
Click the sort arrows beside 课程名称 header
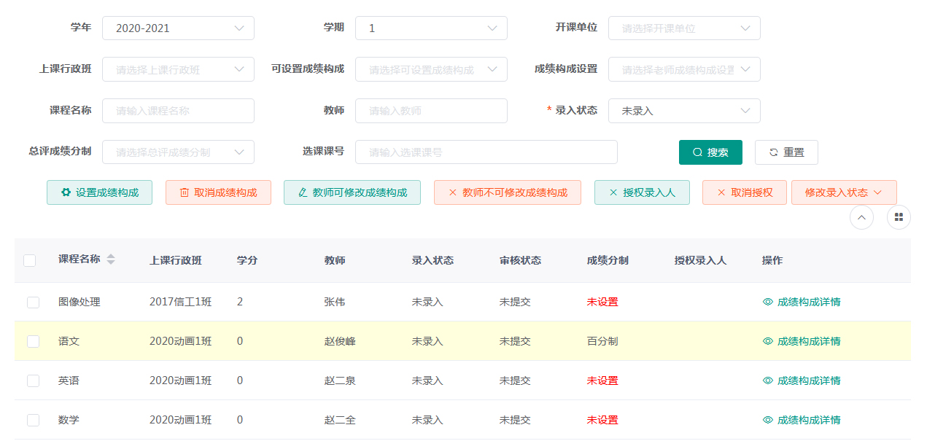pyautogui.click(x=111, y=259)
